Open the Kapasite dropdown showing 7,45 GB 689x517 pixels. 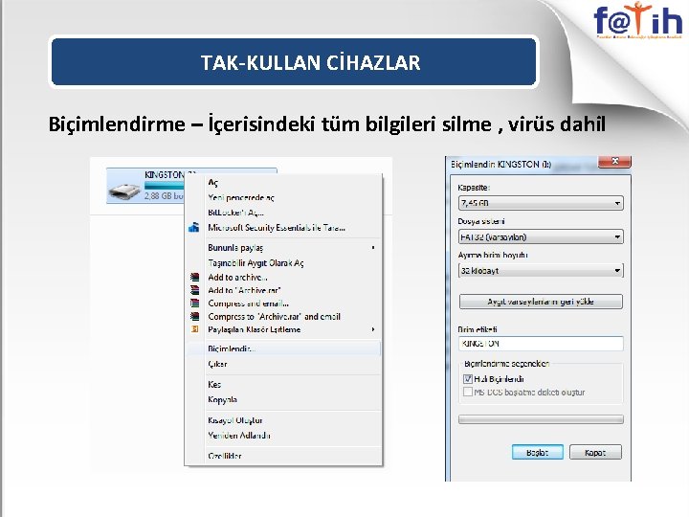[x=541, y=203]
